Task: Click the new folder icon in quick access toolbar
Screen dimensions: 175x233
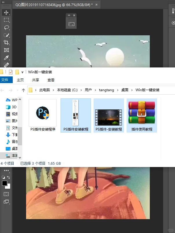Action: [17, 72]
